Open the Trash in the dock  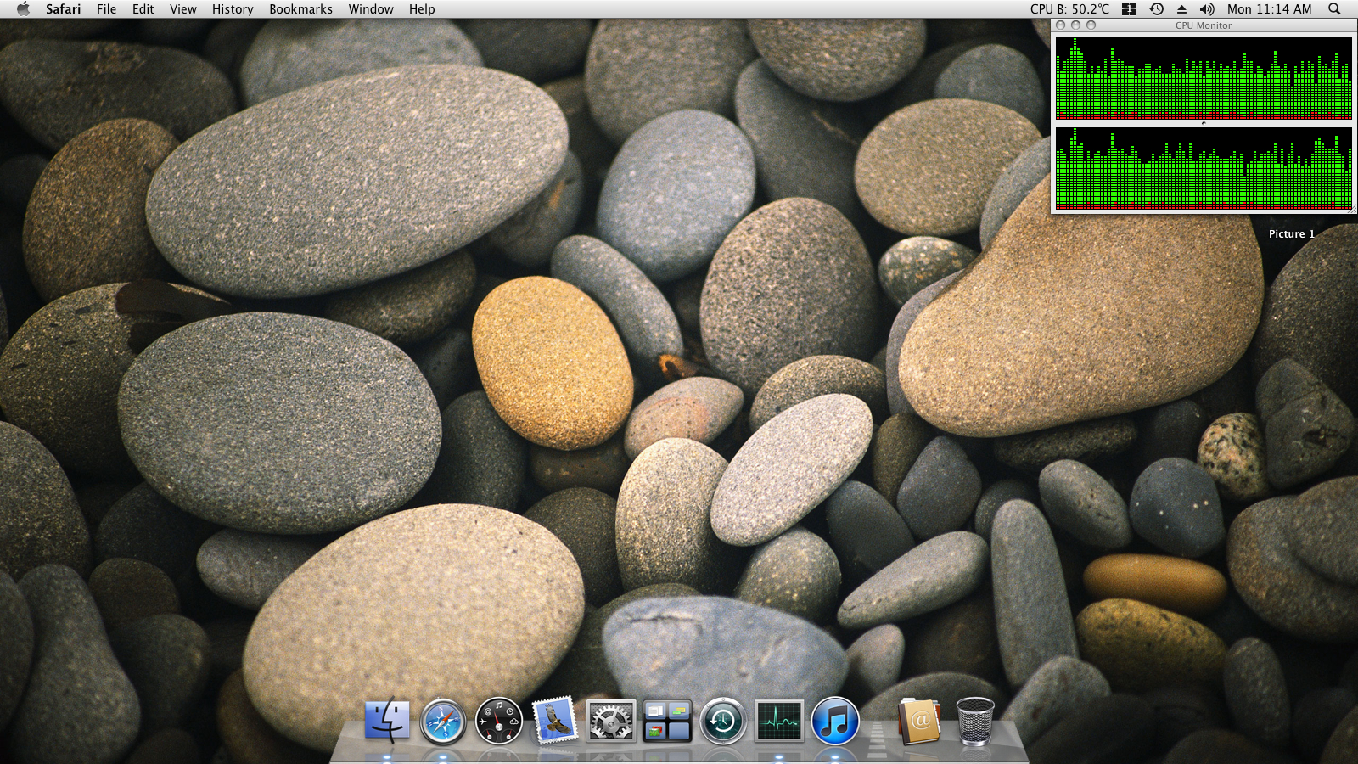point(974,722)
